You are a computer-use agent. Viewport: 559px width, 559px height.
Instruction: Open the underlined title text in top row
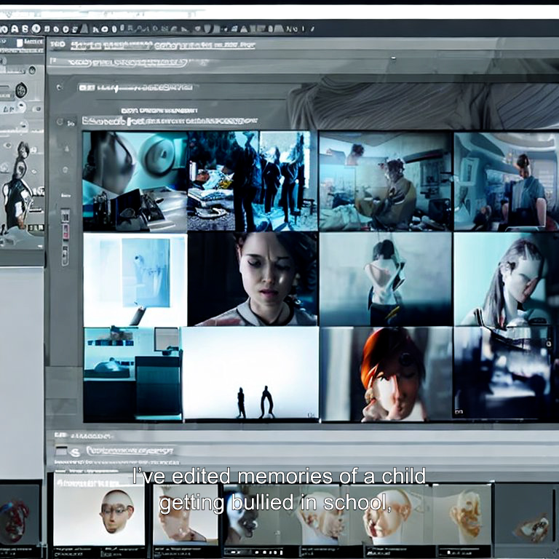(x=163, y=45)
